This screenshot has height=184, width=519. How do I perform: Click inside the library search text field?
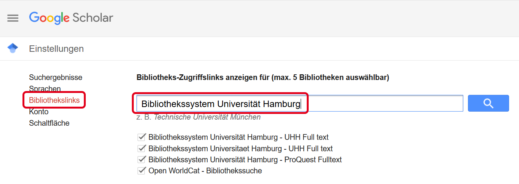coord(300,103)
